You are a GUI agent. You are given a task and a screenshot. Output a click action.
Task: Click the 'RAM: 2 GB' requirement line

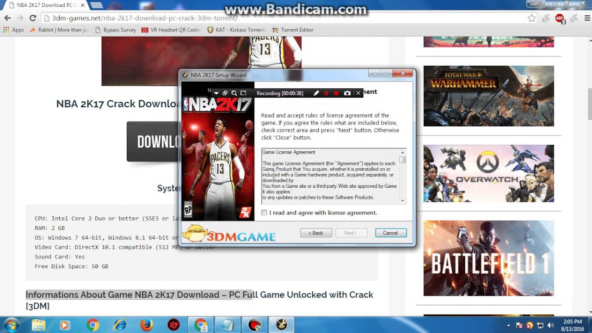click(x=49, y=228)
